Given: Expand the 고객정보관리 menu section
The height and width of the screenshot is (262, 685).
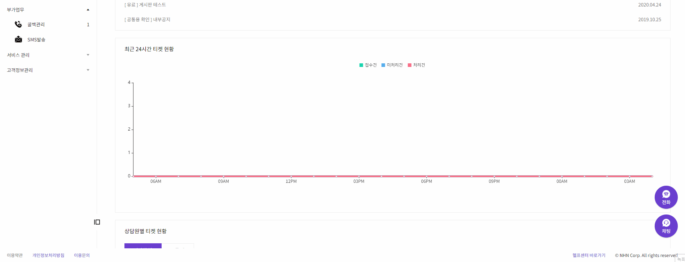Looking at the screenshot, I should [48, 70].
